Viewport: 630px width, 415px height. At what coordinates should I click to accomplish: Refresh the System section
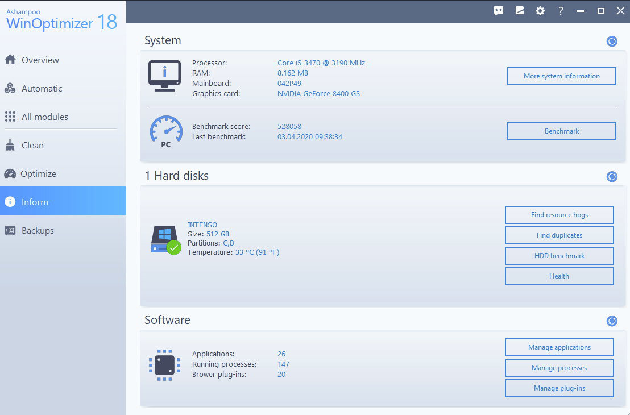click(x=611, y=42)
